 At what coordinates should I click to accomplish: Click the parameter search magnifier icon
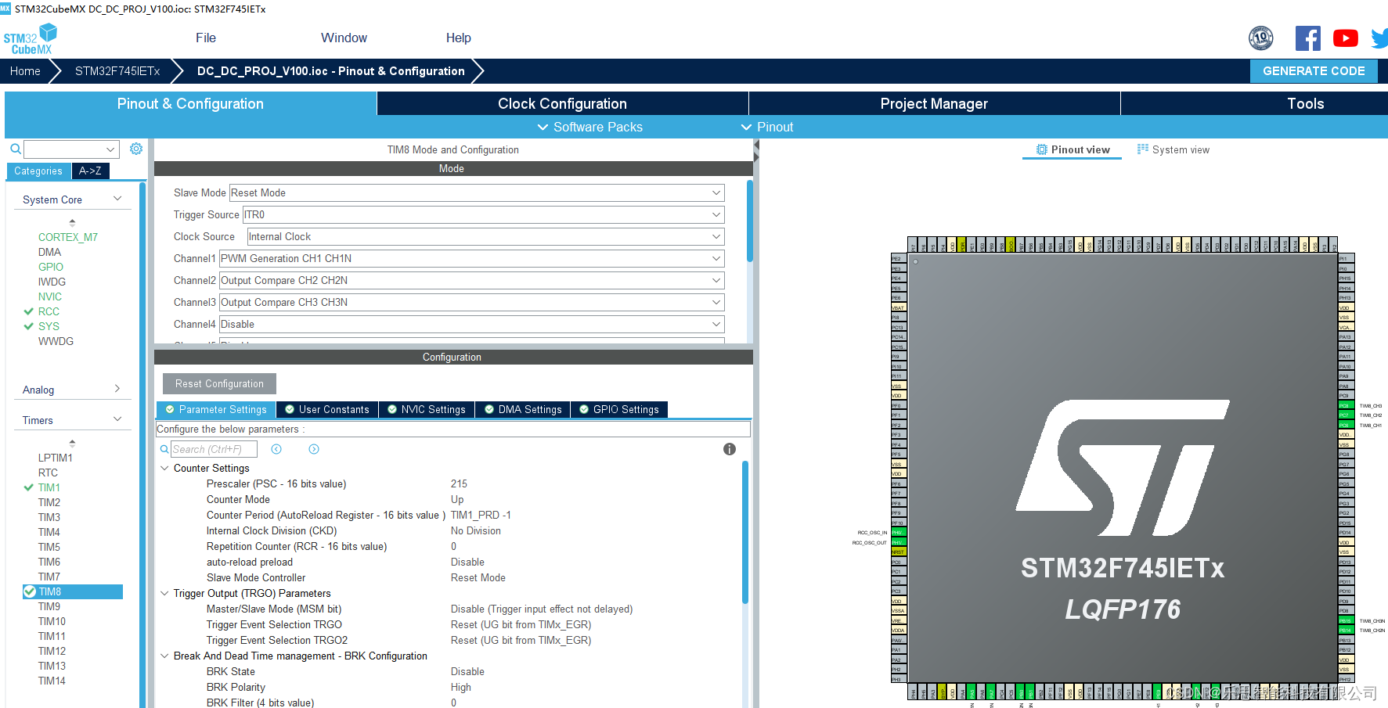click(x=164, y=449)
